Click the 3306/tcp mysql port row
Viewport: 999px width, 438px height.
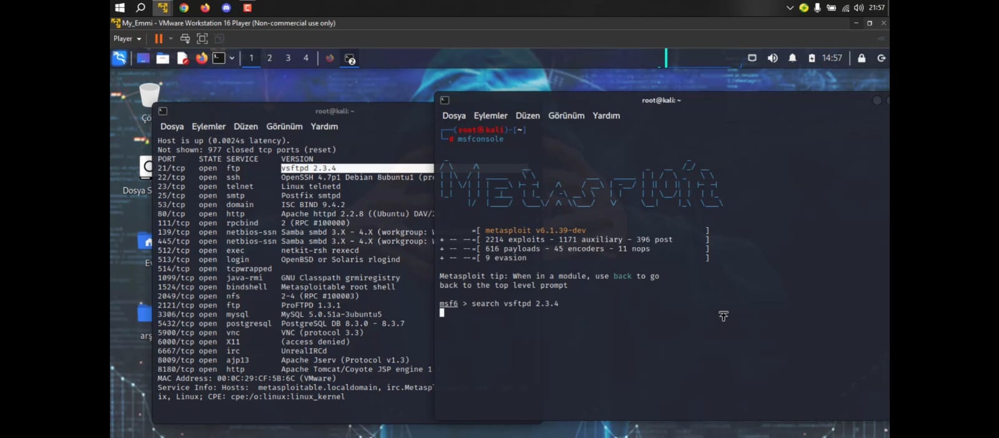tap(270, 314)
